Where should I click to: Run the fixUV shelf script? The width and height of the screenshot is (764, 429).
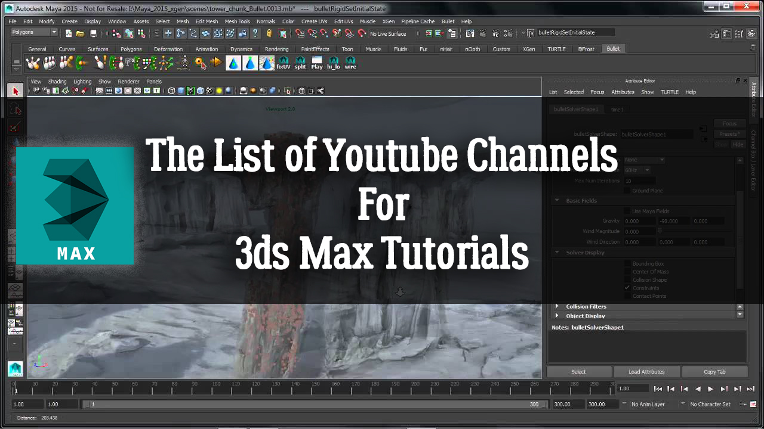point(284,63)
